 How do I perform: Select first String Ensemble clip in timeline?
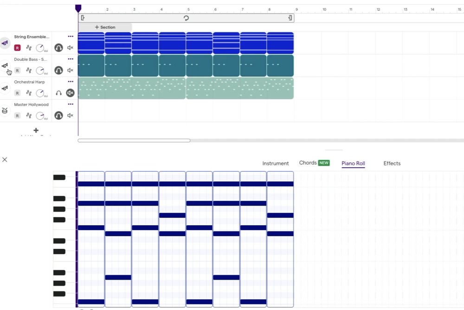[x=91, y=43]
